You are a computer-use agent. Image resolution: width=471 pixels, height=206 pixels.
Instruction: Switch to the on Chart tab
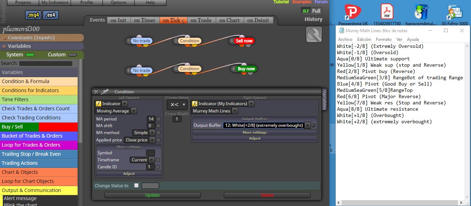[x=229, y=20]
